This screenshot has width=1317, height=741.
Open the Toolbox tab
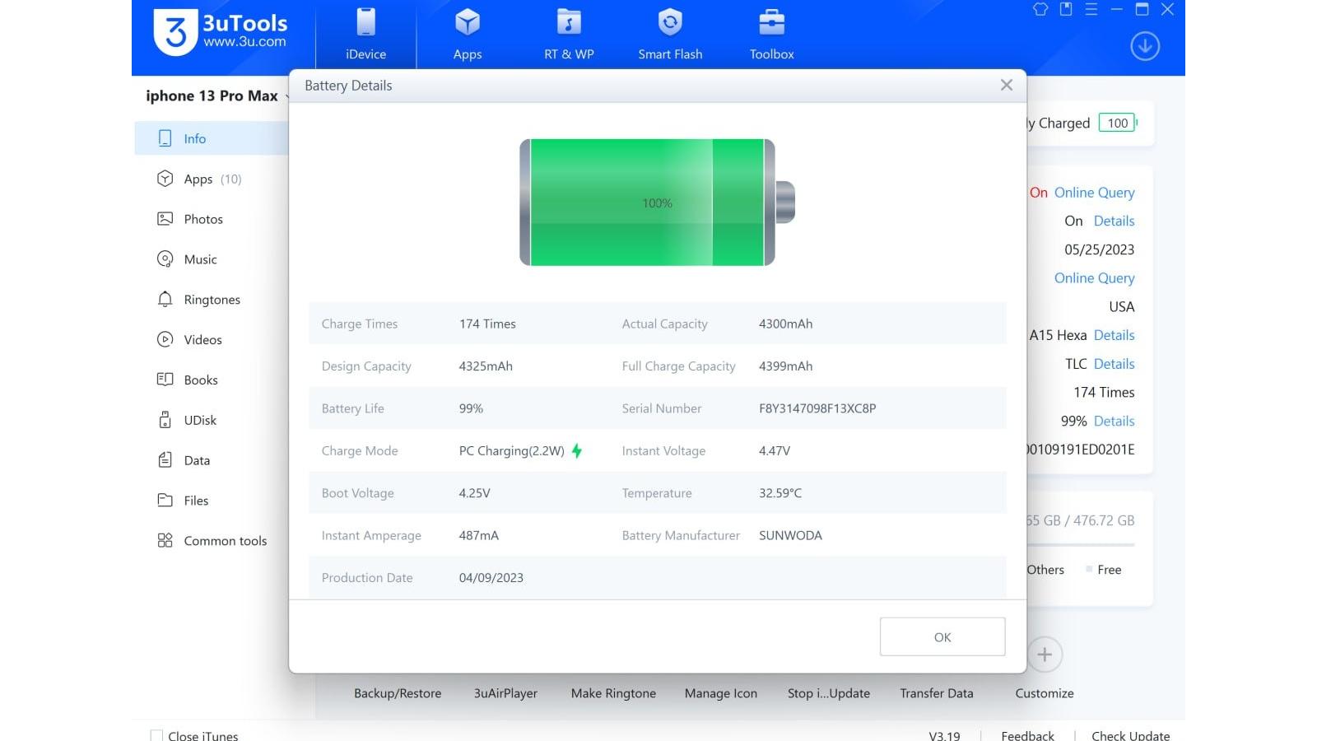click(x=771, y=35)
